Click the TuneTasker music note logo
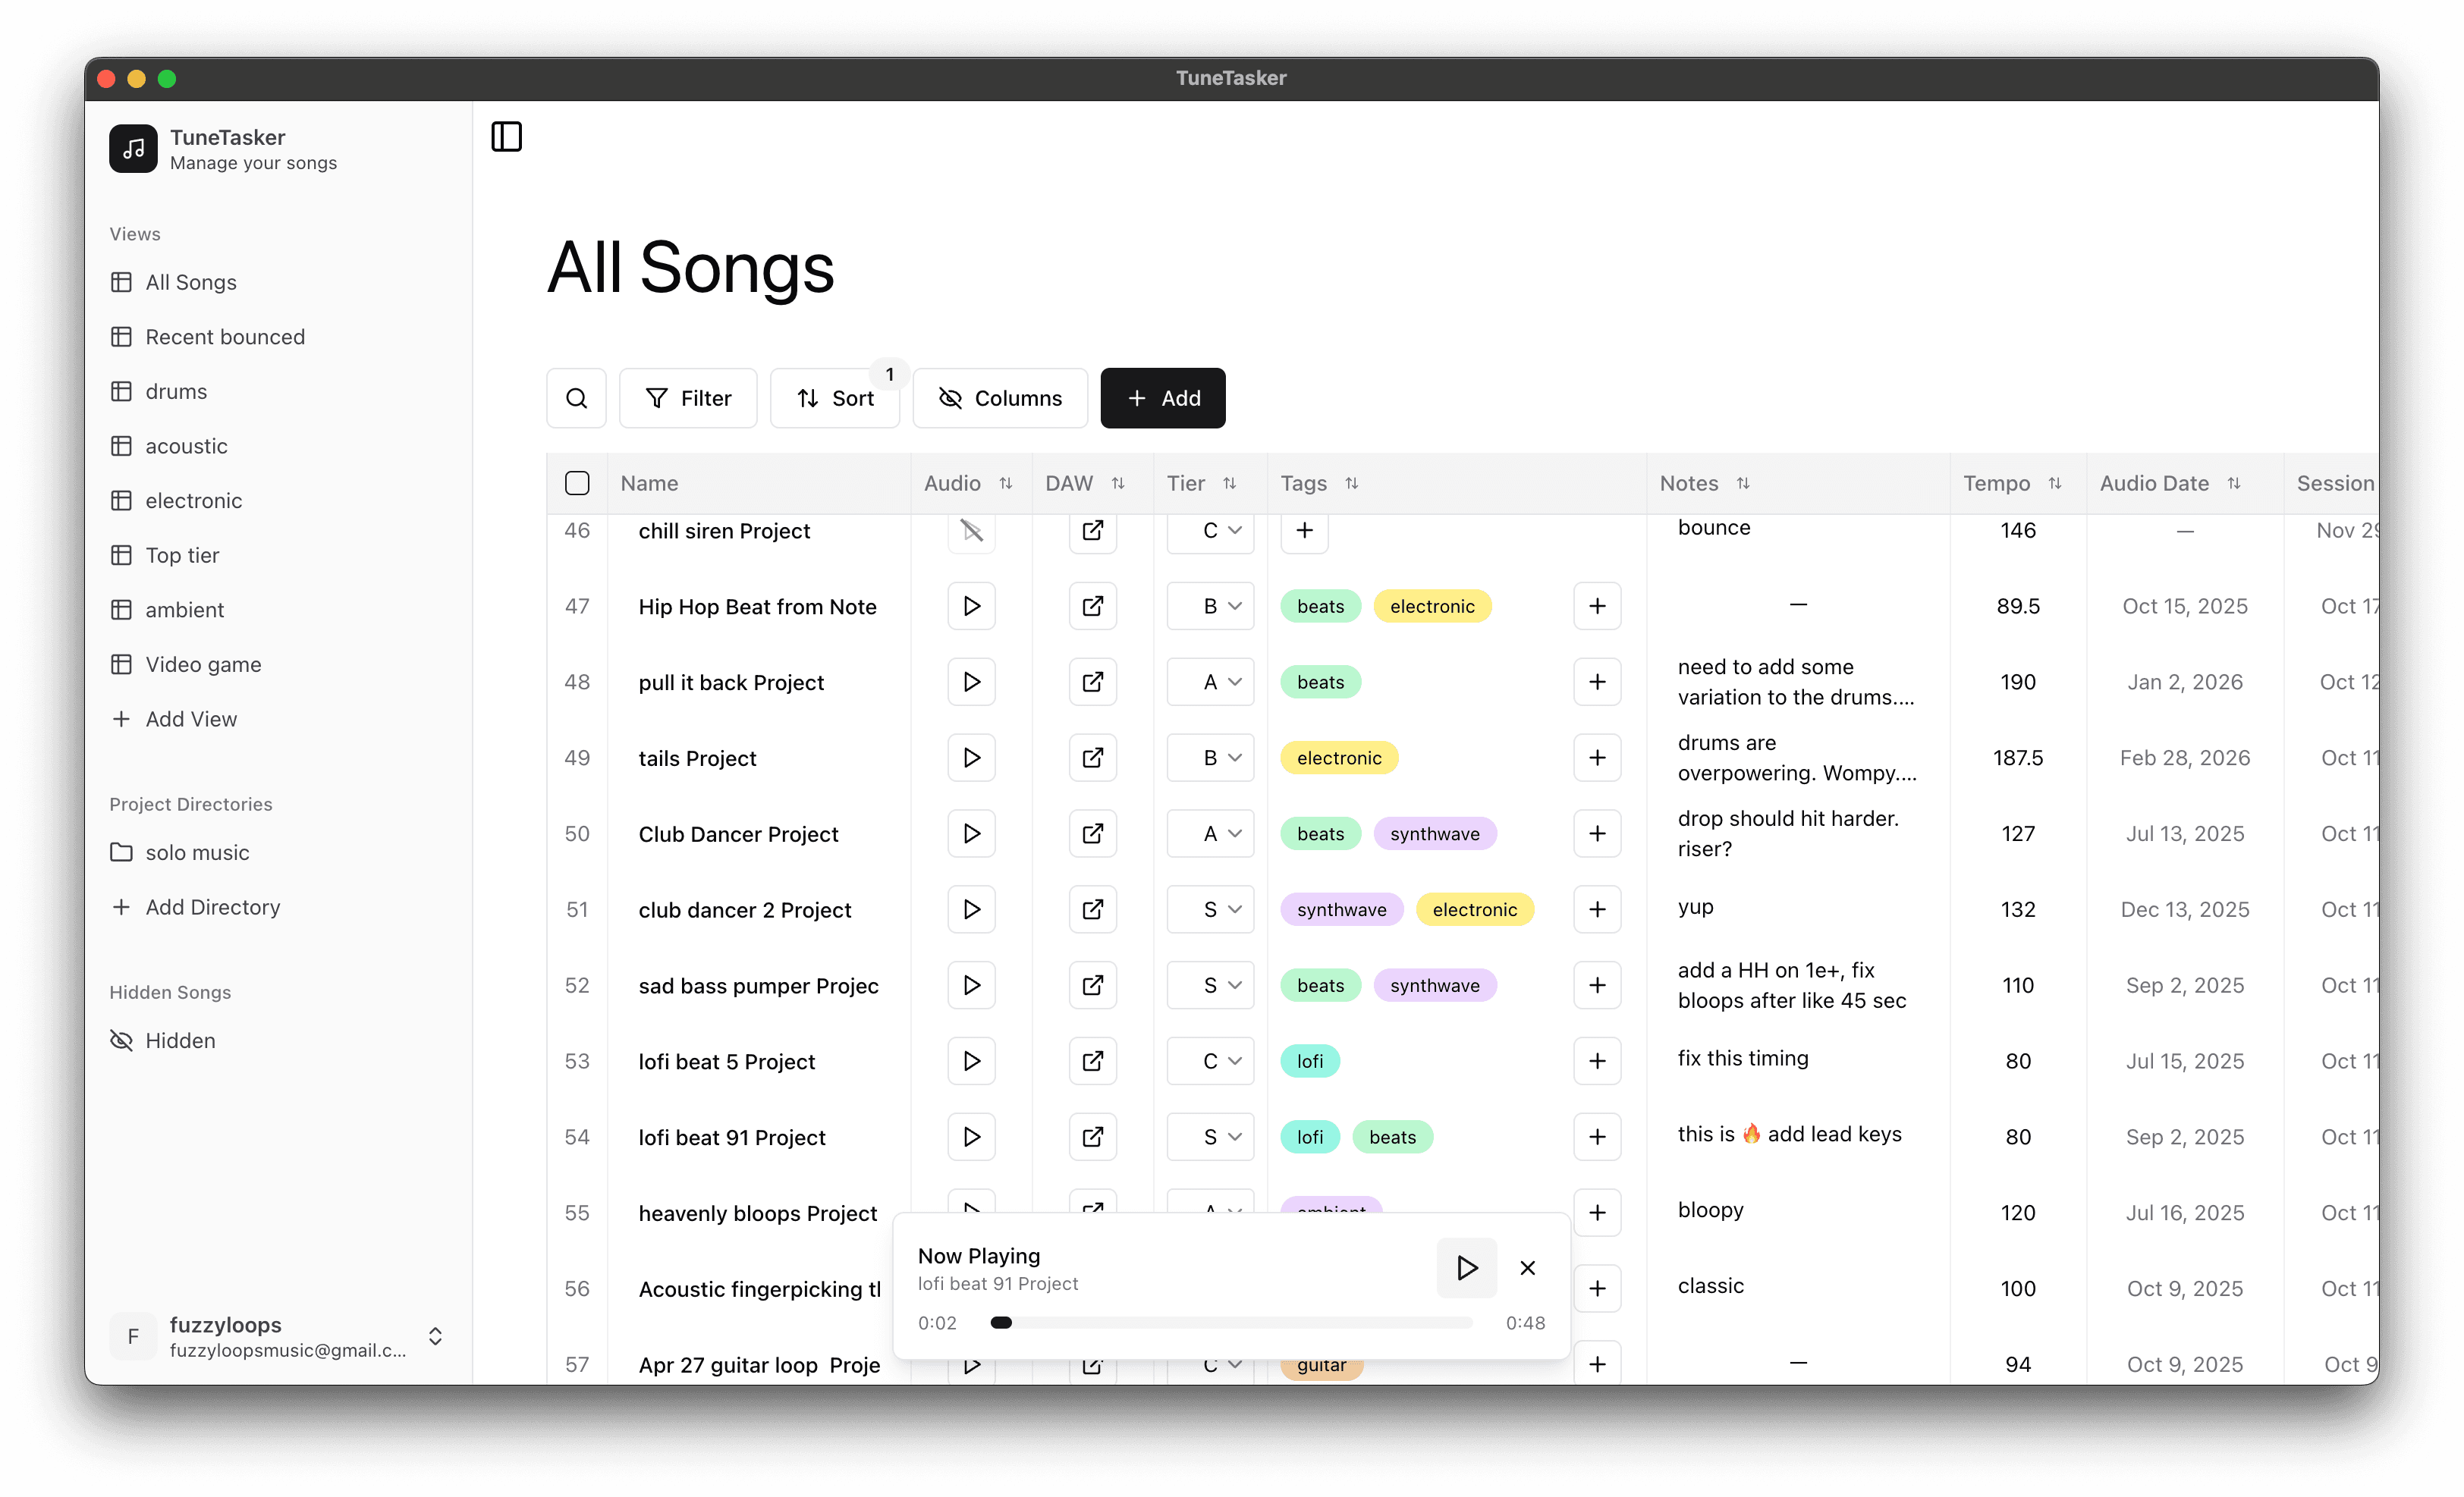Screen dimensions: 2464x1497 133,149
